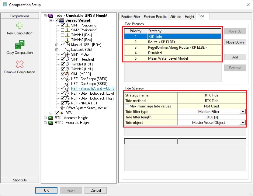
Task: Click the Layback SDist icon
Action: tap(68, 50)
